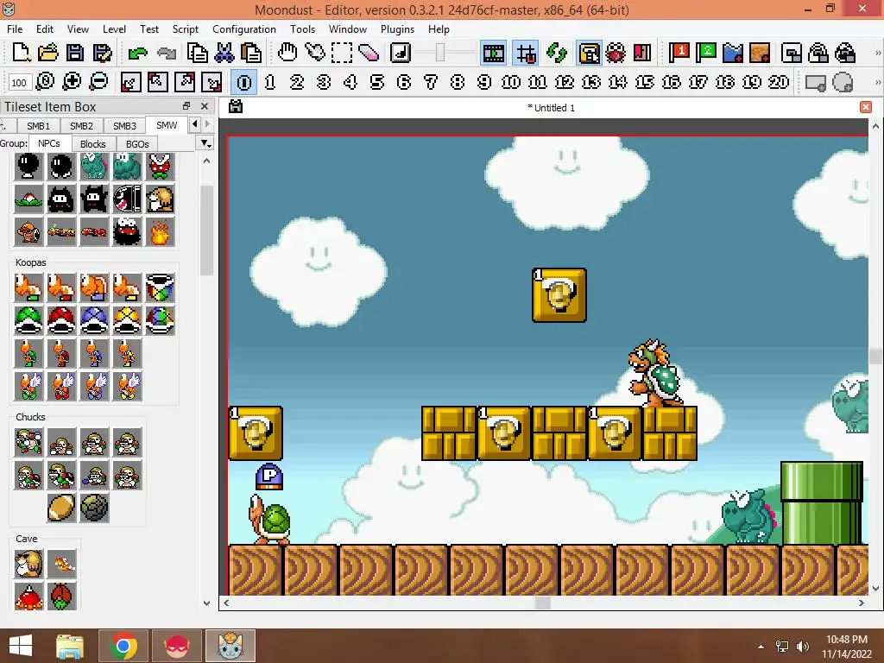Create a new level file
Image resolution: width=884 pixels, height=663 pixels.
coord(21,53)
